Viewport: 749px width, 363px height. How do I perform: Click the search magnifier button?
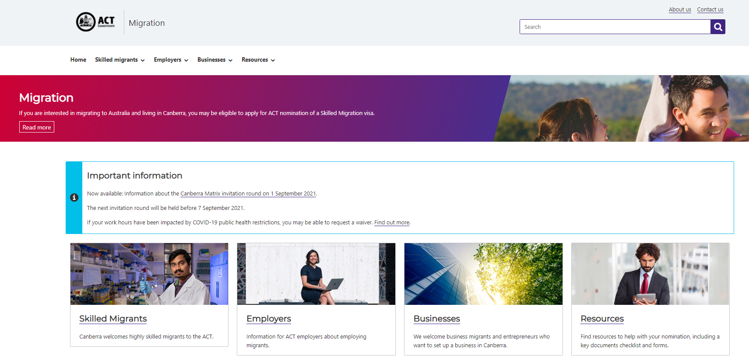tap(718, 27)
